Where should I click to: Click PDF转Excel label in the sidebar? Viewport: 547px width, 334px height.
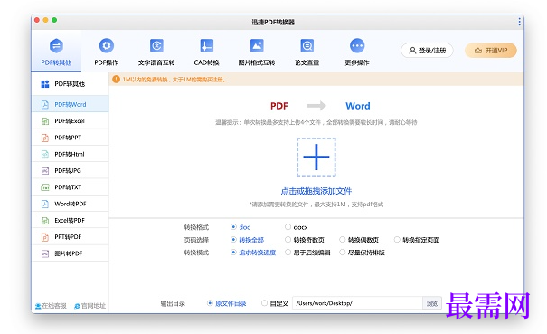pyautogui.click(x=70, y=121)
